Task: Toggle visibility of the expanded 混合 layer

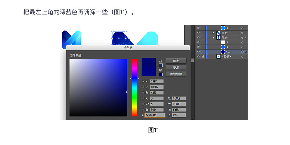Action: 198,38
